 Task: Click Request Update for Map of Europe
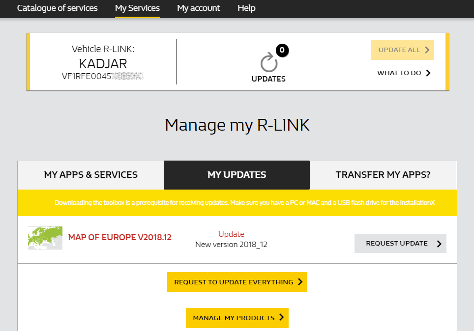point(400,244)
